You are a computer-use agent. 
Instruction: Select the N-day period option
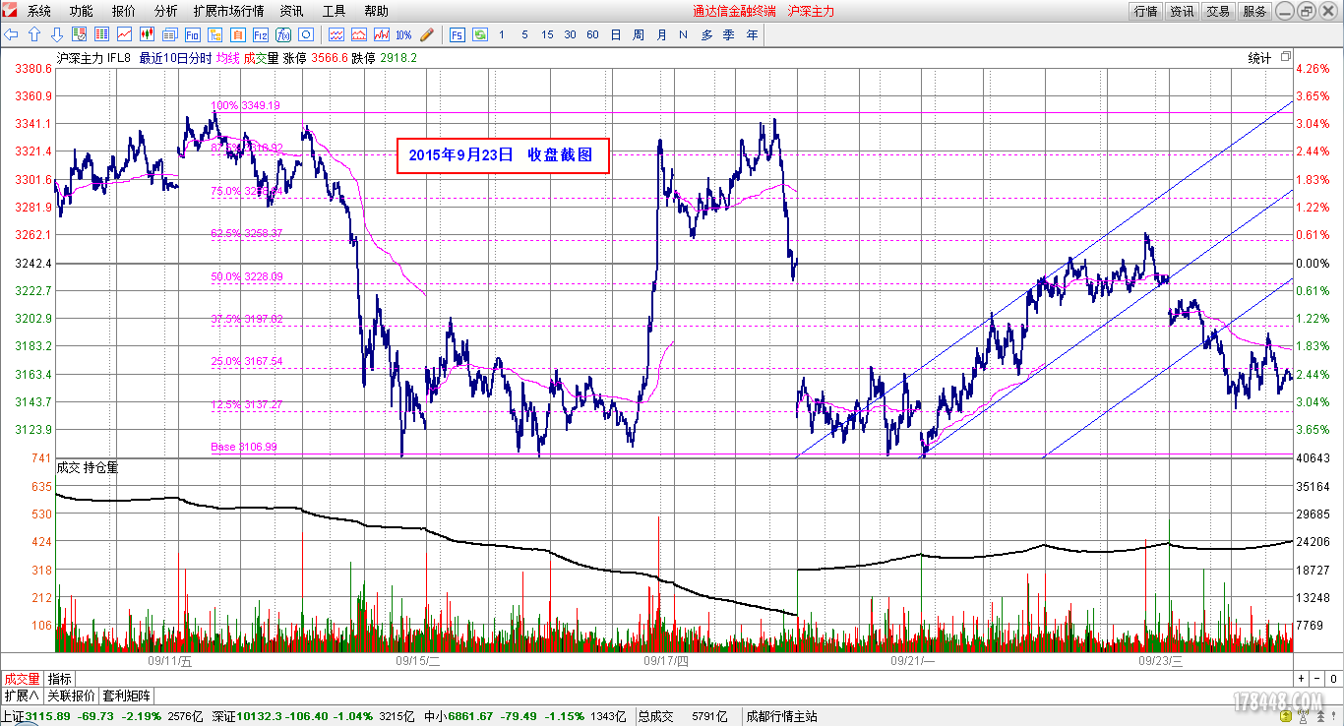[x=683, y=34]
